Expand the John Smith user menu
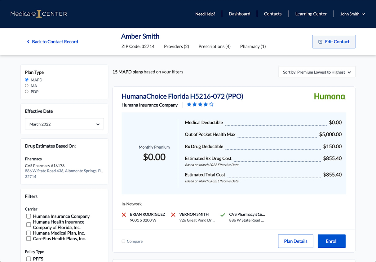Image resolution: width=376 pixels, height=262 pixels. (x=353, y=14)
